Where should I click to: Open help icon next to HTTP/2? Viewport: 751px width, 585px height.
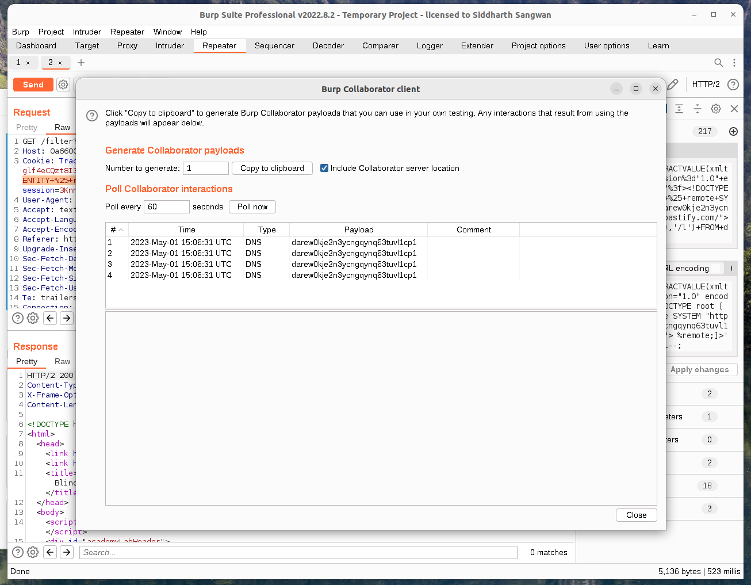tap(733, 85)
